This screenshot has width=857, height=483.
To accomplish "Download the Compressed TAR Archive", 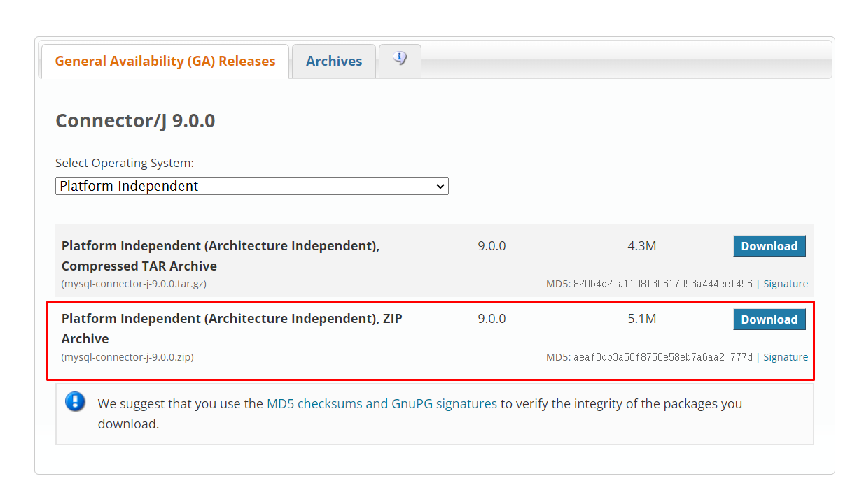I will tap(769, 246).
